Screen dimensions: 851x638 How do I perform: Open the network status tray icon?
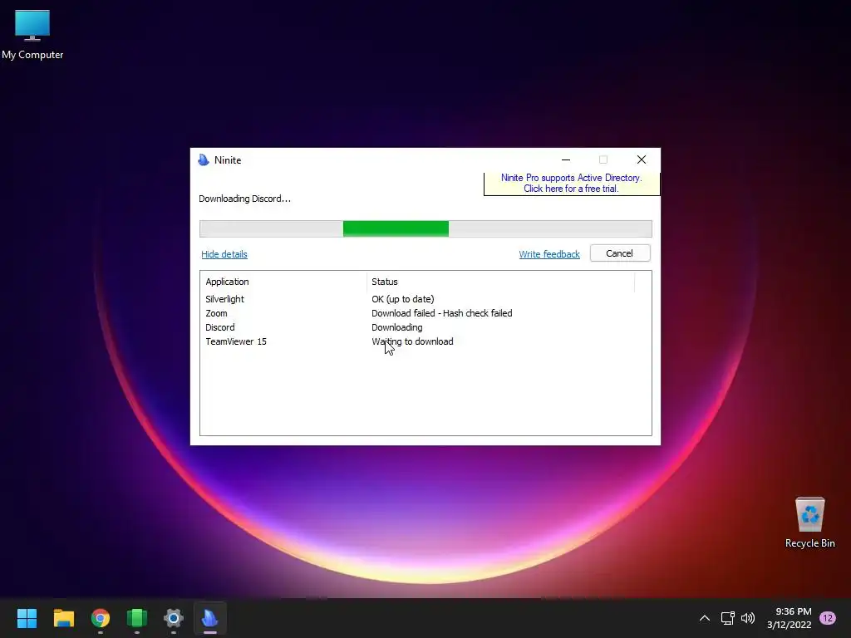(727, 618)
